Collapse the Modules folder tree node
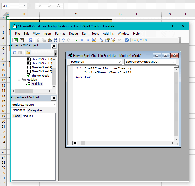 tap(19, 80)
